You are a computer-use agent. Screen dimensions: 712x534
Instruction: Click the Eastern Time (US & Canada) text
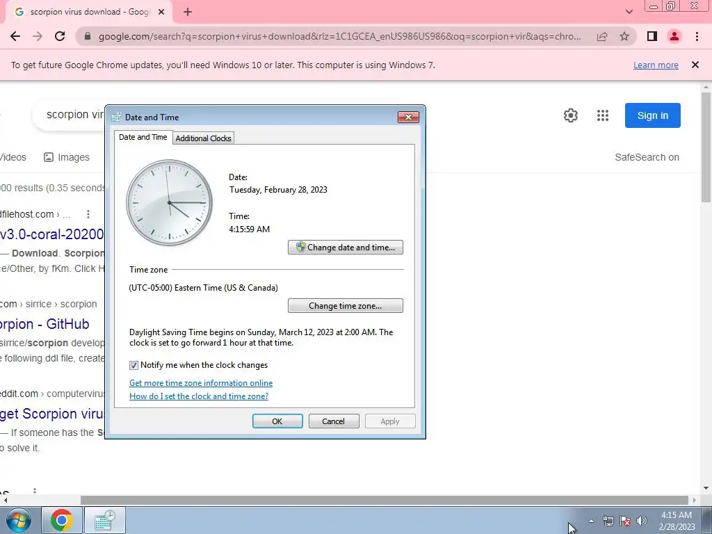226,288
